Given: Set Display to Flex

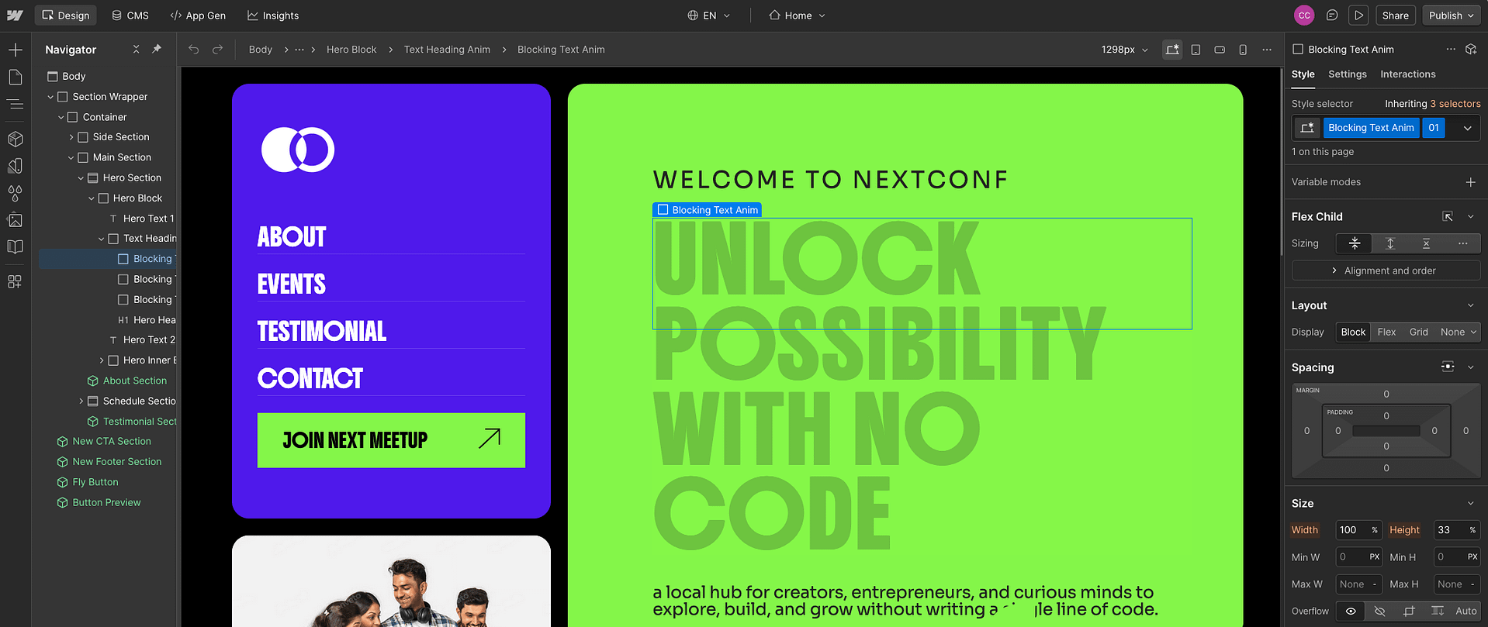Looking at the screenshot, I should pos(1386,332).
